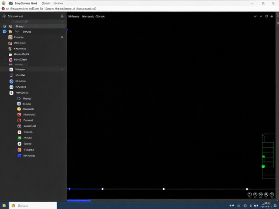
Task: Click the middle circular control under the timeline
Action: click(x=261, y=195)
